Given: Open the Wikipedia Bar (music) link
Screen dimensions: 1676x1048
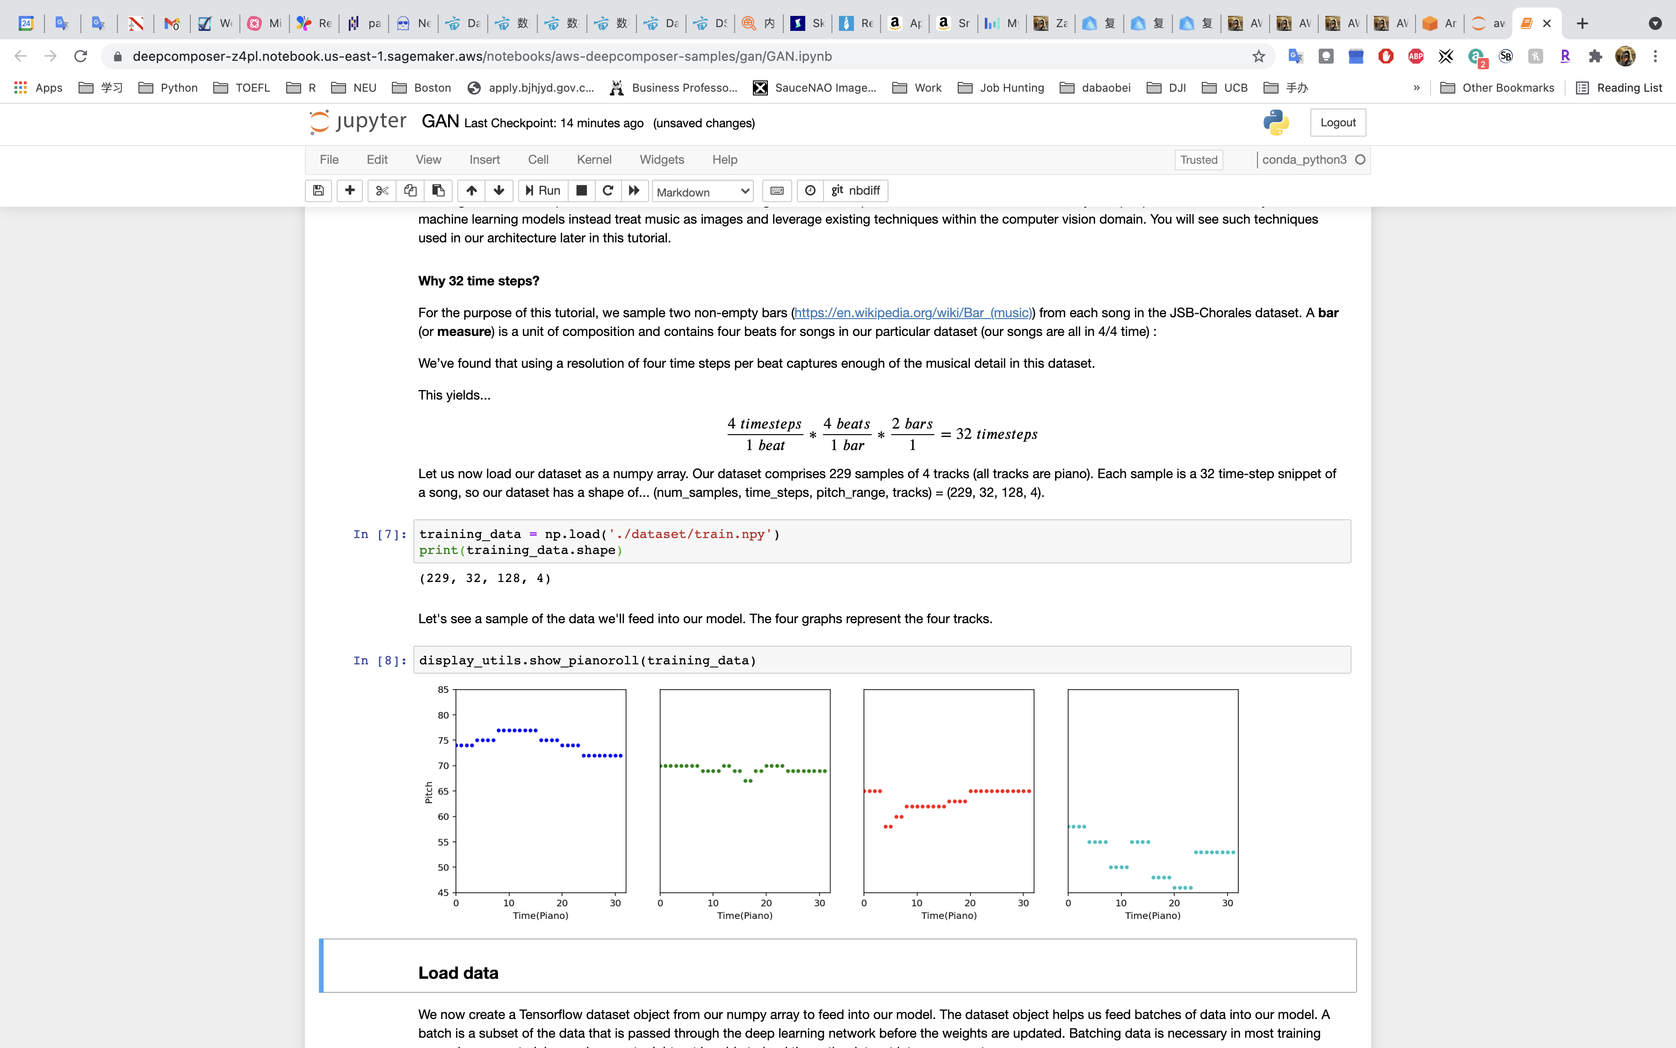Looking at the screenshot, I should click(913, 313).
